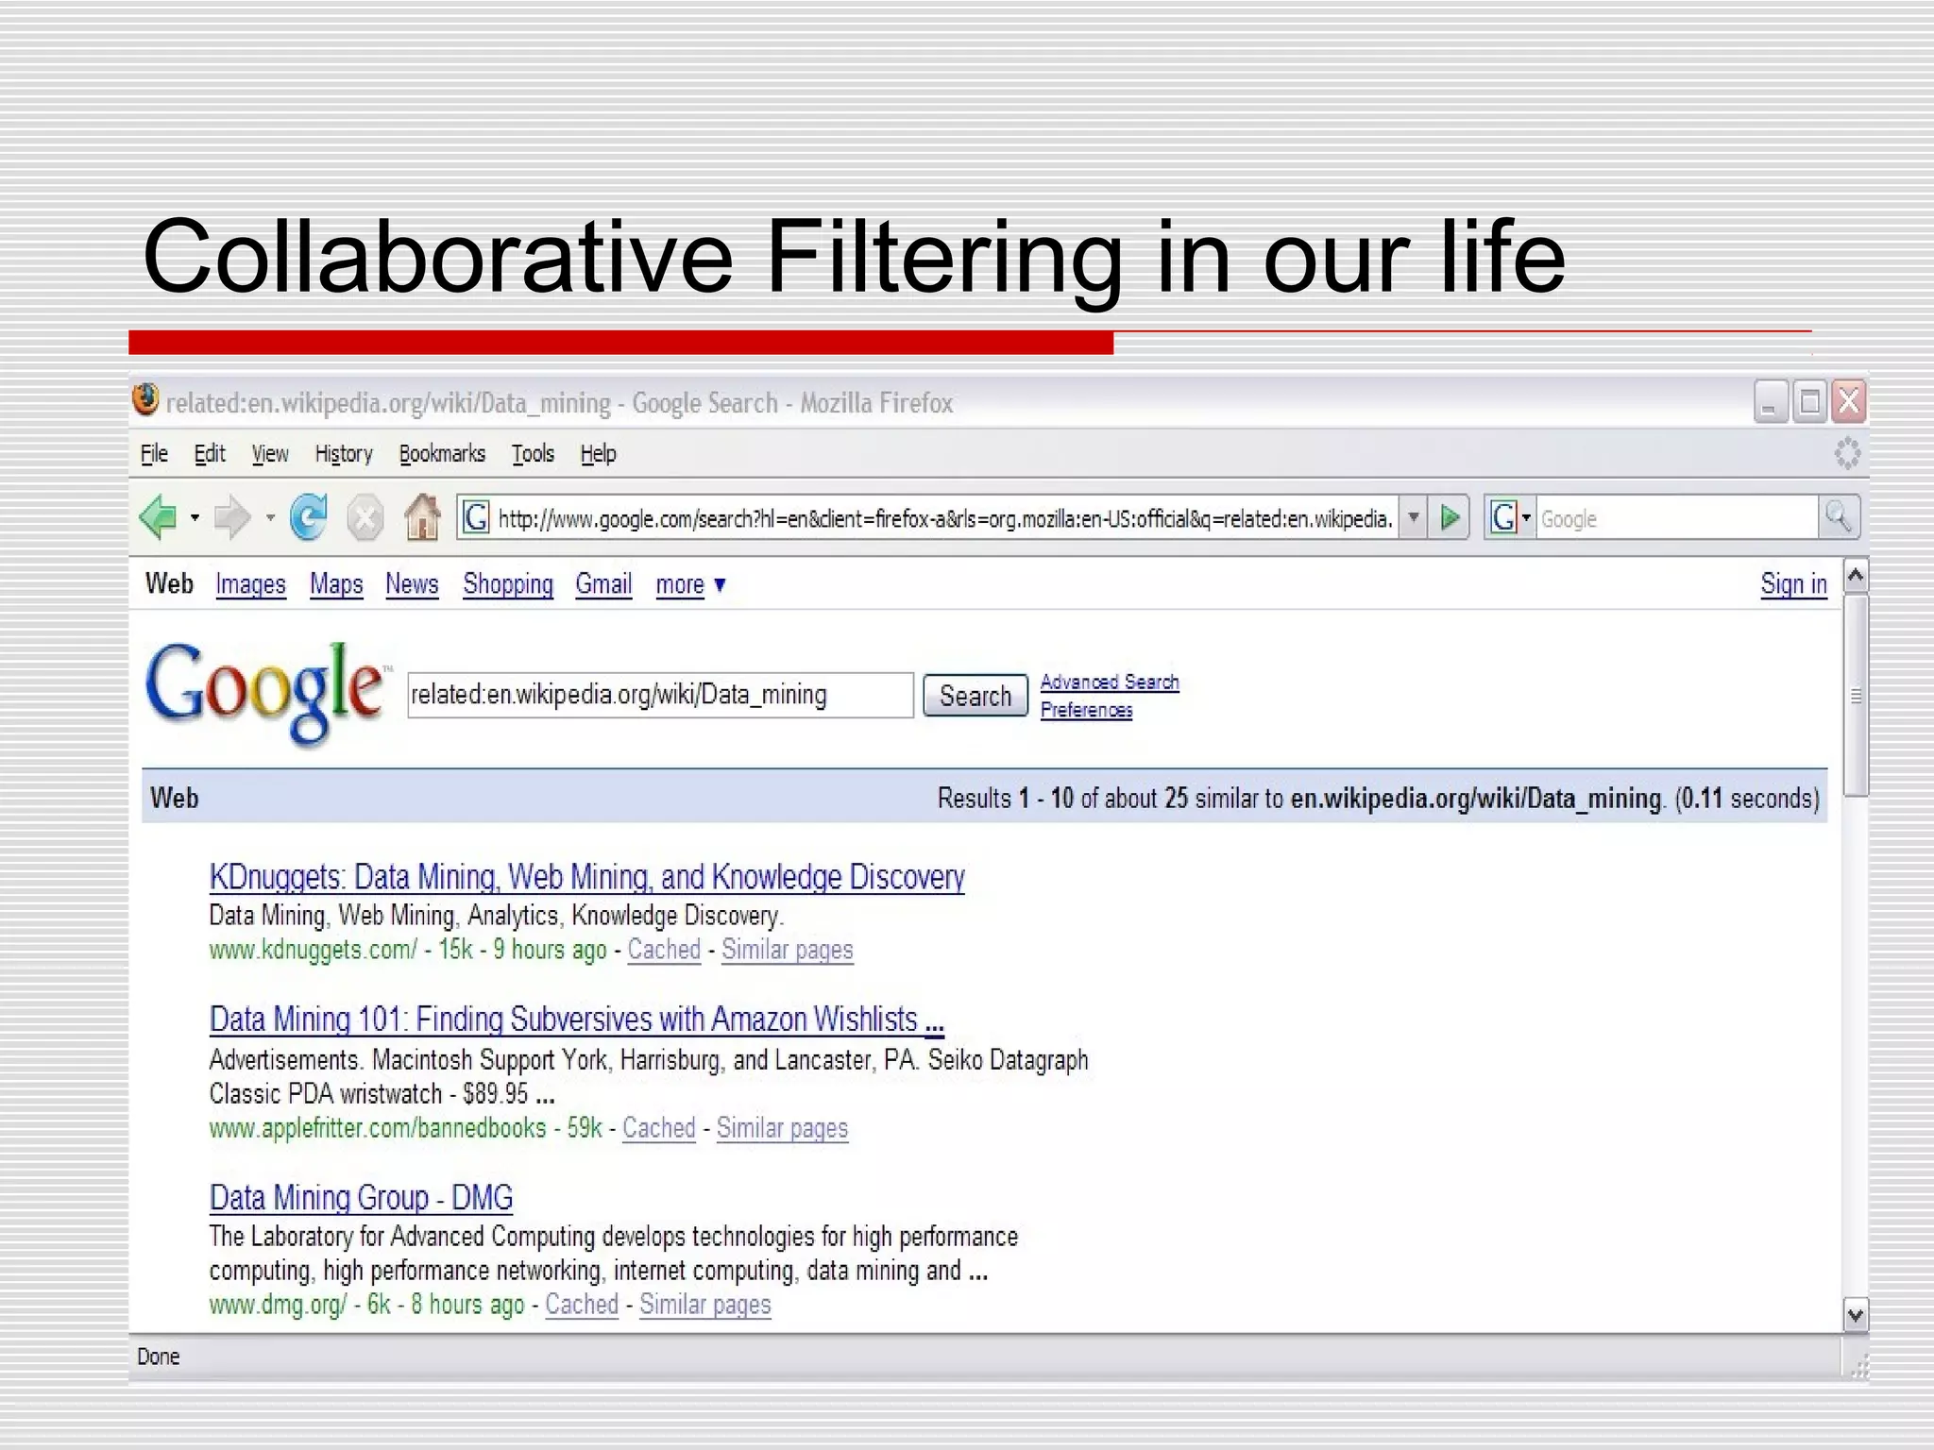Close the Firefox window
Viewport: 1934px width, 1450px height.
coord(1848,401)
